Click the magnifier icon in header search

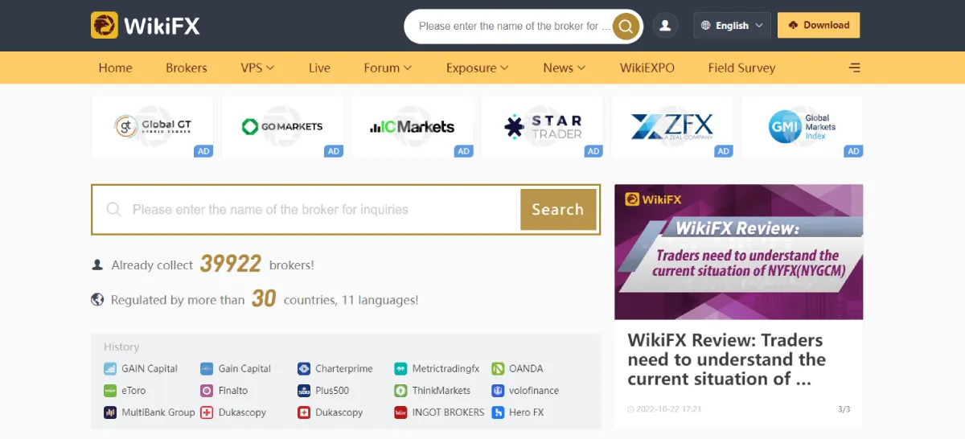[626, 26]
